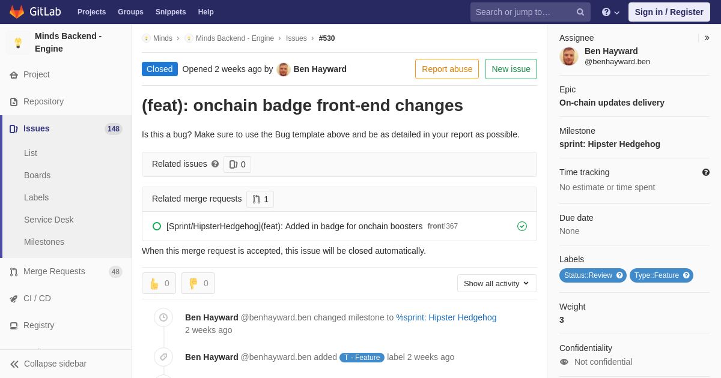Expand the Help dropdown in navbar
Image resolution: width=721 pixels, height=378 pixels.
(x=610, y=12)
